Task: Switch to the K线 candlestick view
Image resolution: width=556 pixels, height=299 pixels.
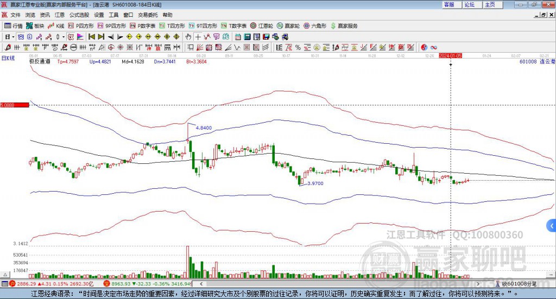Action: [x=56, y=26]
